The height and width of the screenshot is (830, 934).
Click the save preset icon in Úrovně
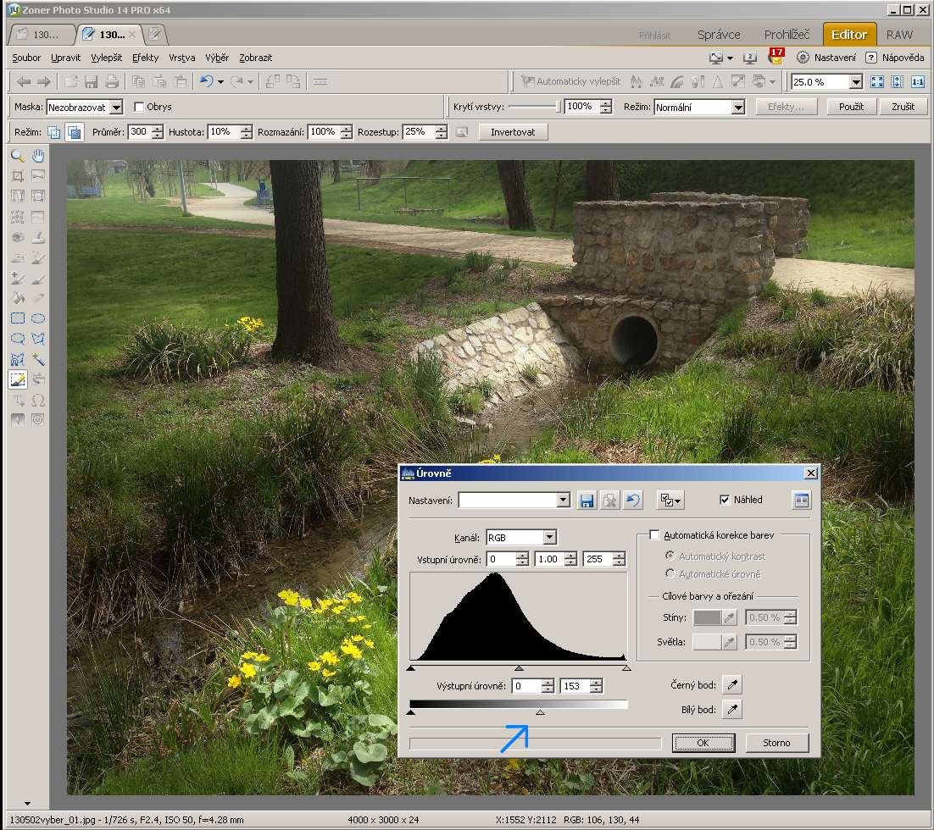click(587, 501)
